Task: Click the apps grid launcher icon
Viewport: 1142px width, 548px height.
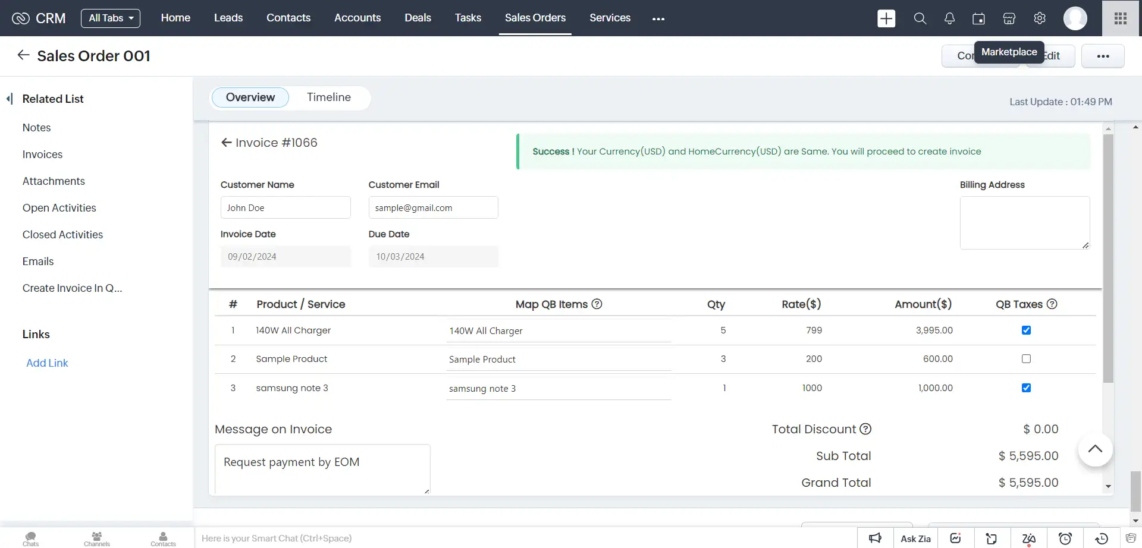Action: coord(1121,18)
